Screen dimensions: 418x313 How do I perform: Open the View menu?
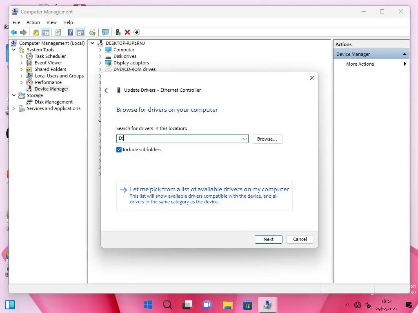51,22
